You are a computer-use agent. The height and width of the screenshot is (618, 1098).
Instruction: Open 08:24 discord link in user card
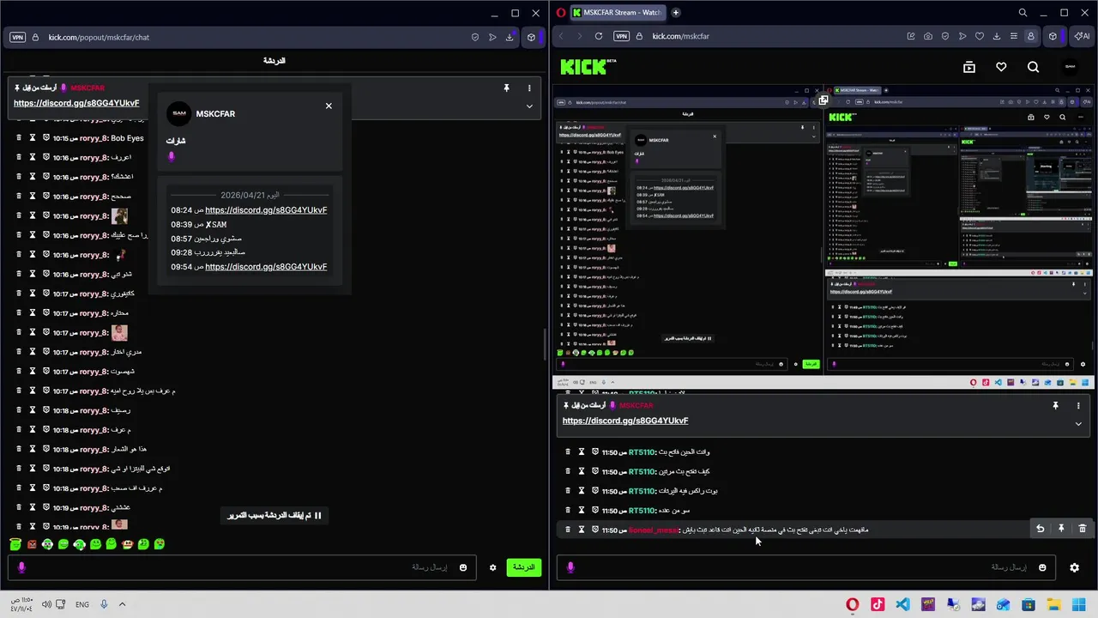click(x=266, y=210)
